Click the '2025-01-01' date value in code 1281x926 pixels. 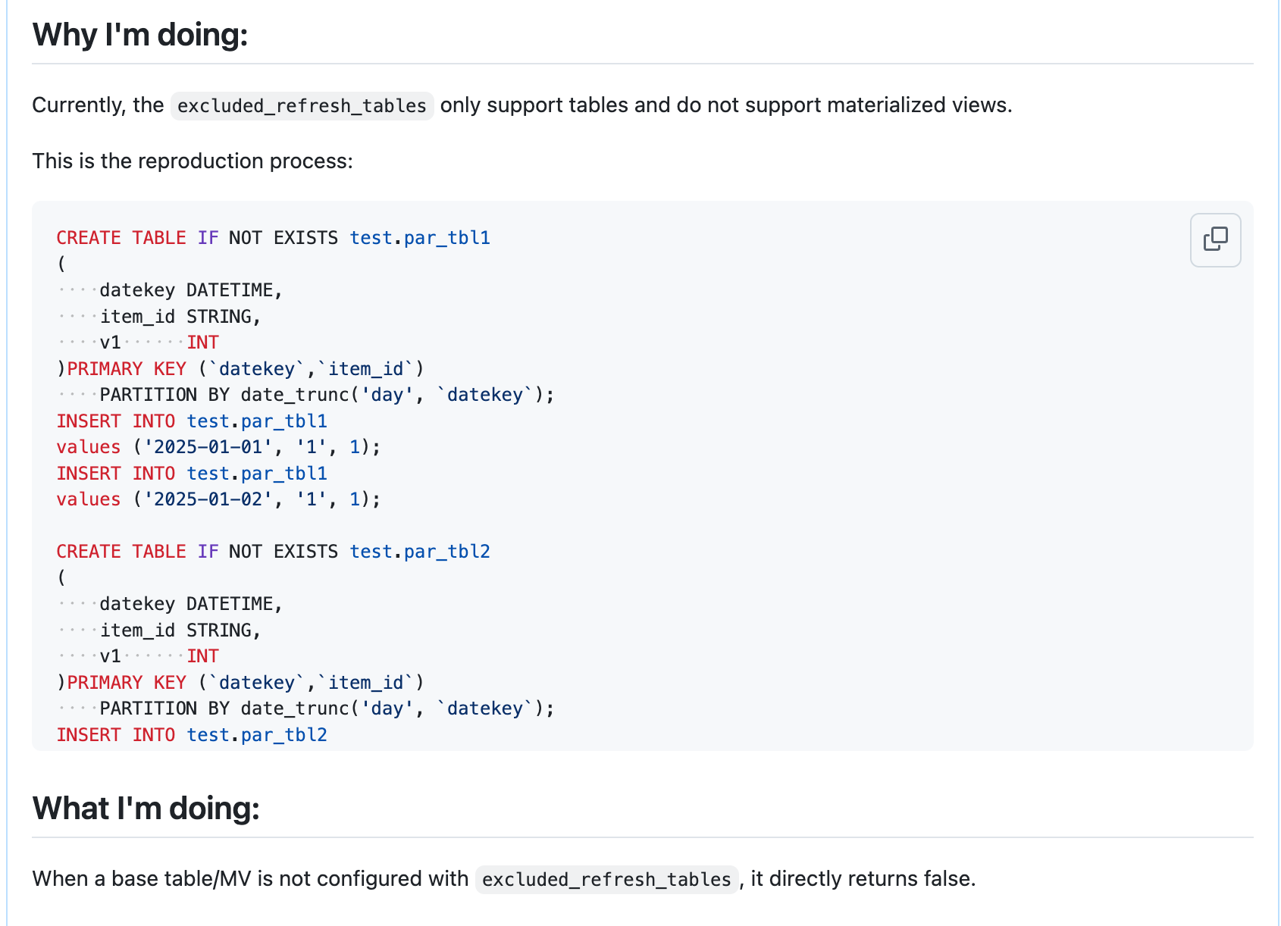click(x=208, y=447)
